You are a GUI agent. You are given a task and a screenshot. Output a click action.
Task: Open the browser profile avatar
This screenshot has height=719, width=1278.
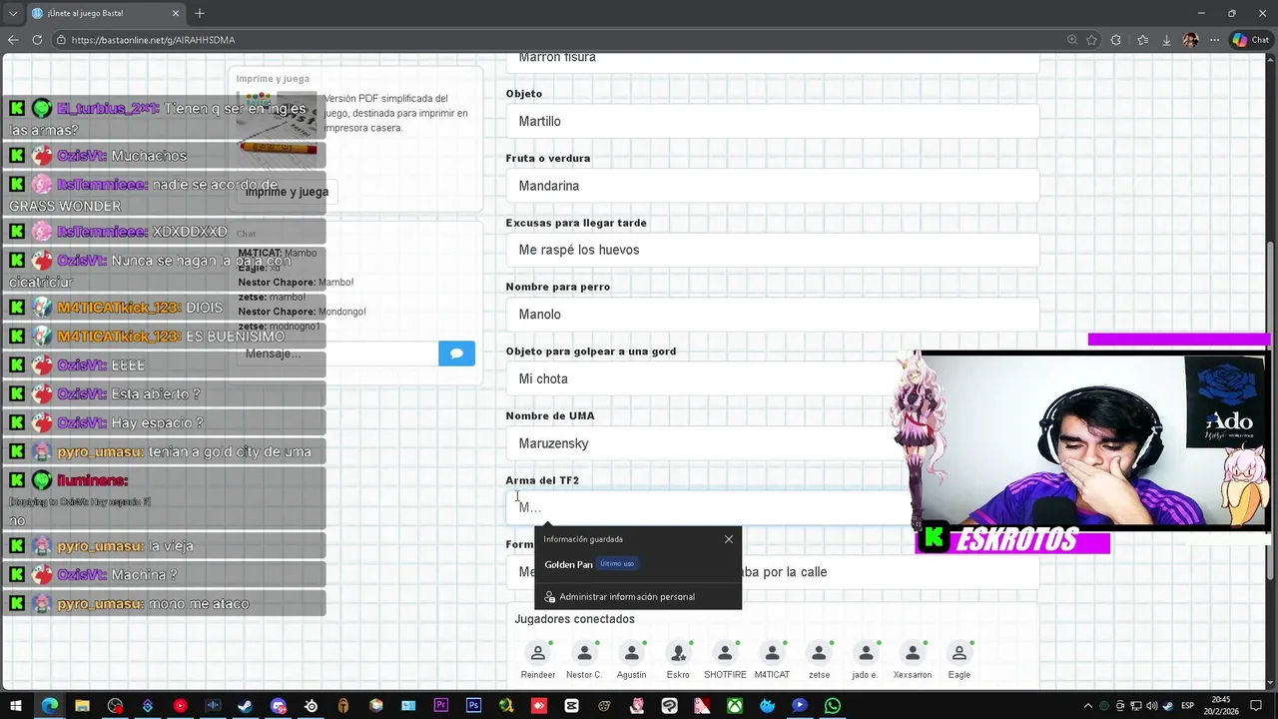pos(1190,40)
